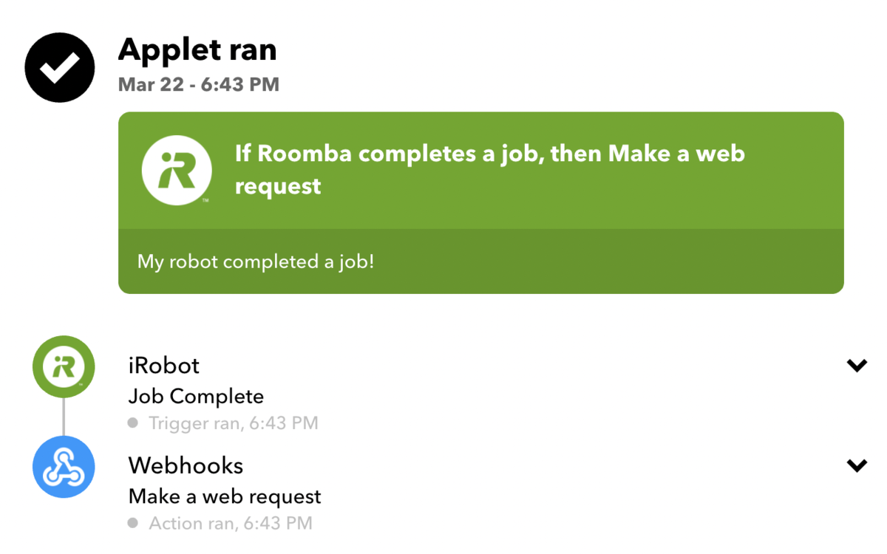Image resolution: width=887 pixels, height=554 pixels.
Task: Click the connector line between iRobot and Webhooks
Action: click(64, 417)
